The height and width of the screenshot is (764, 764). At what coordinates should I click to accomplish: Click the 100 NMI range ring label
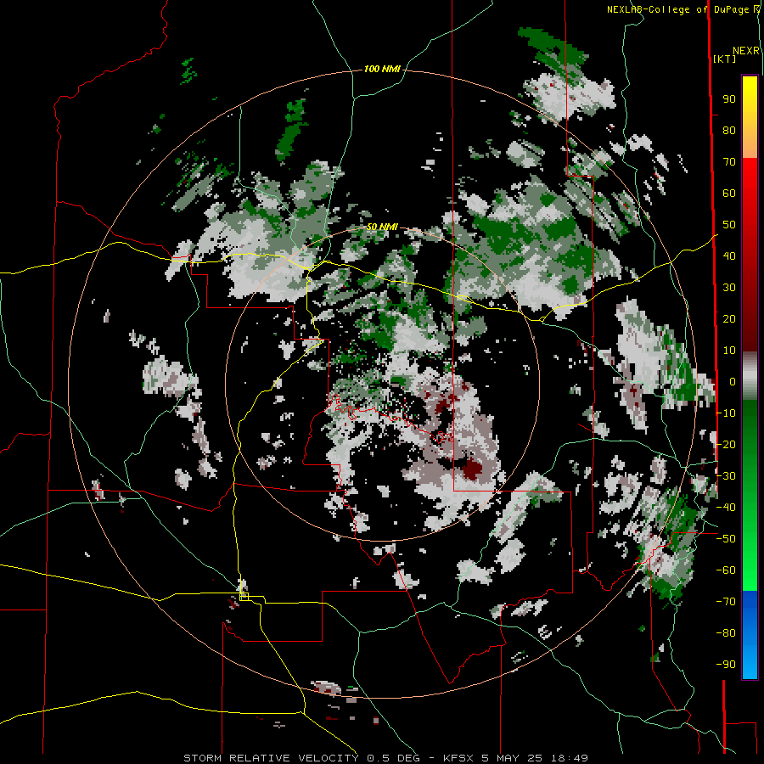point(382,70)
